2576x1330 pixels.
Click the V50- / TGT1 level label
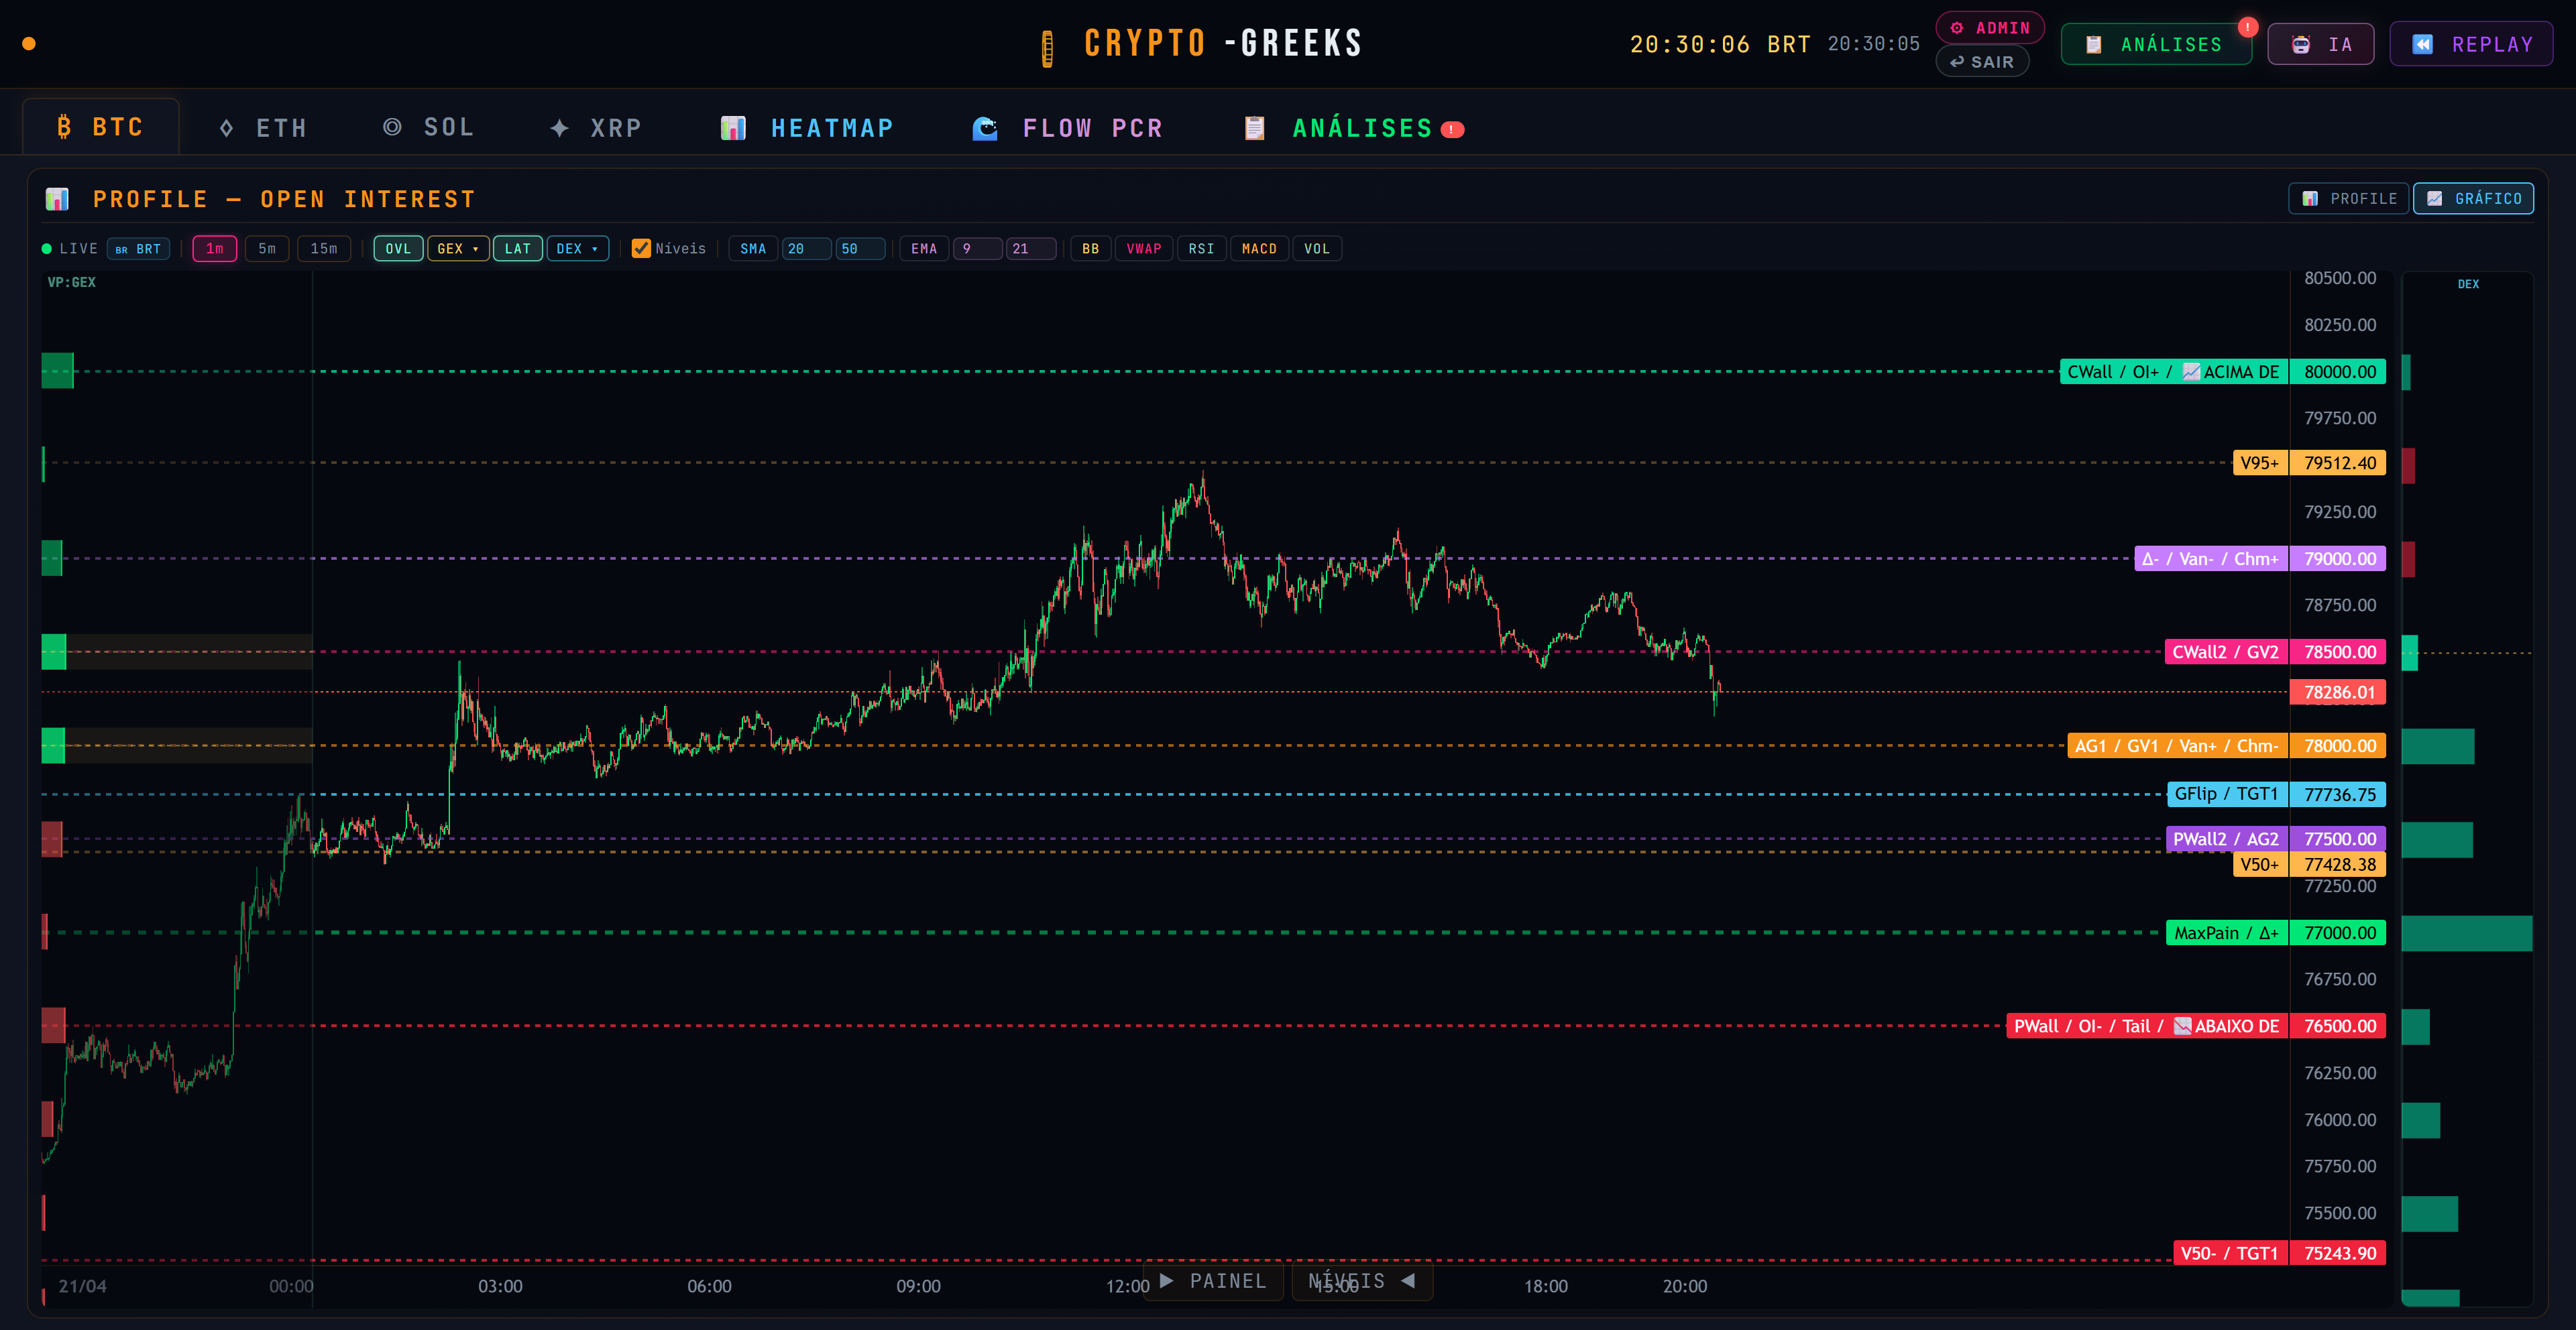point(2229,1253)
